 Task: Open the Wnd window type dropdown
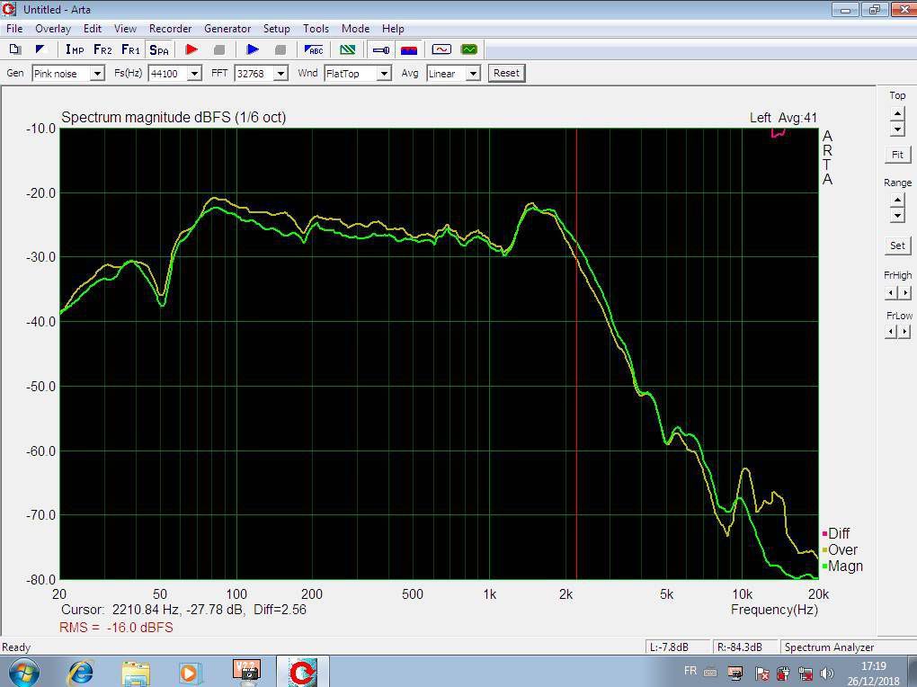pyautogui.click(x=384, y=74)
